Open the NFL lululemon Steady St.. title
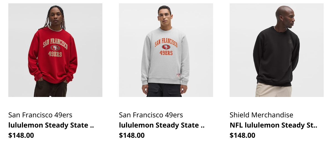This screenshot has width=332, height=146. [273, 125]
